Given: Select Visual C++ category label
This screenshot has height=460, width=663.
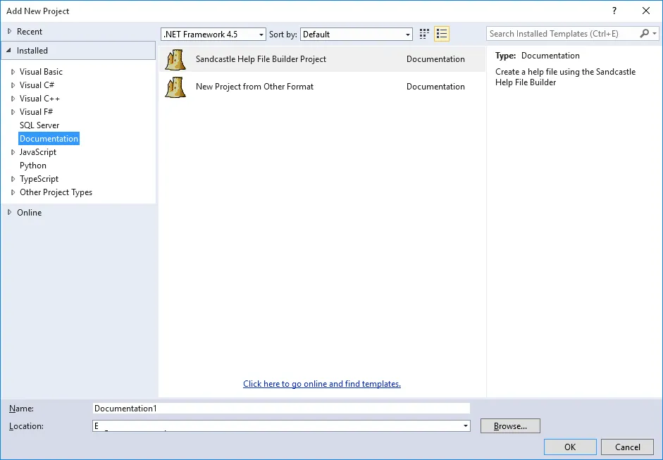Looking at the screenshot, I should [x=39, y=99].
